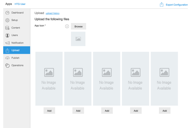Click the Export Configuration share icon

(161, 5)
